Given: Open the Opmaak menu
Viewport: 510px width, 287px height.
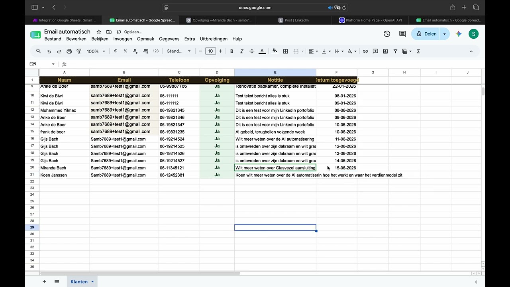Looking at the screenshot, I should click(145, 39).
